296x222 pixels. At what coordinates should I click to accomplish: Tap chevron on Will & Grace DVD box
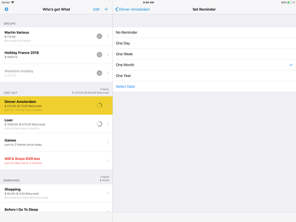[108, 160]
